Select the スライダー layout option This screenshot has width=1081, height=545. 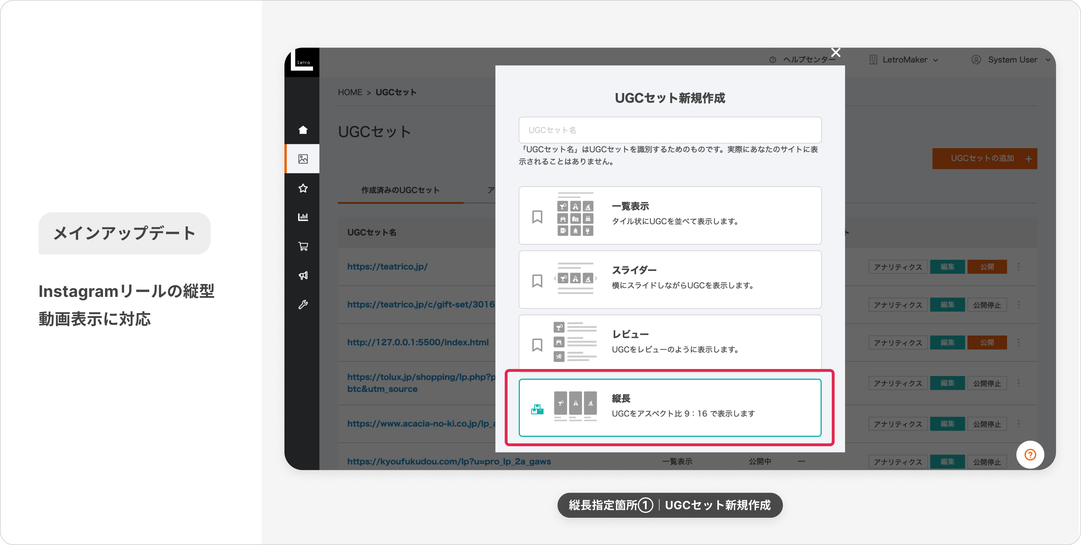[670, 279]
